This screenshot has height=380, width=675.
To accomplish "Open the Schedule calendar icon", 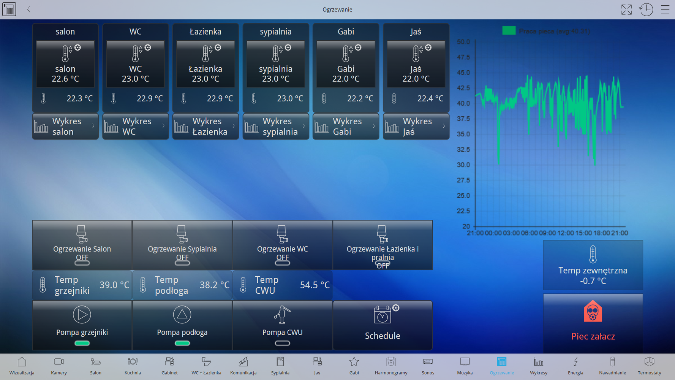I will [382, 315].
